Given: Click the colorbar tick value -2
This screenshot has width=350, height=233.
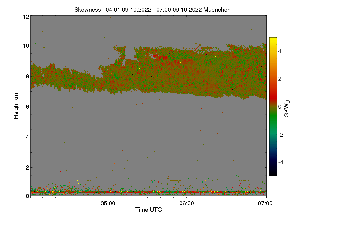Looking at the screenshot, I should (x=281, y=135).
